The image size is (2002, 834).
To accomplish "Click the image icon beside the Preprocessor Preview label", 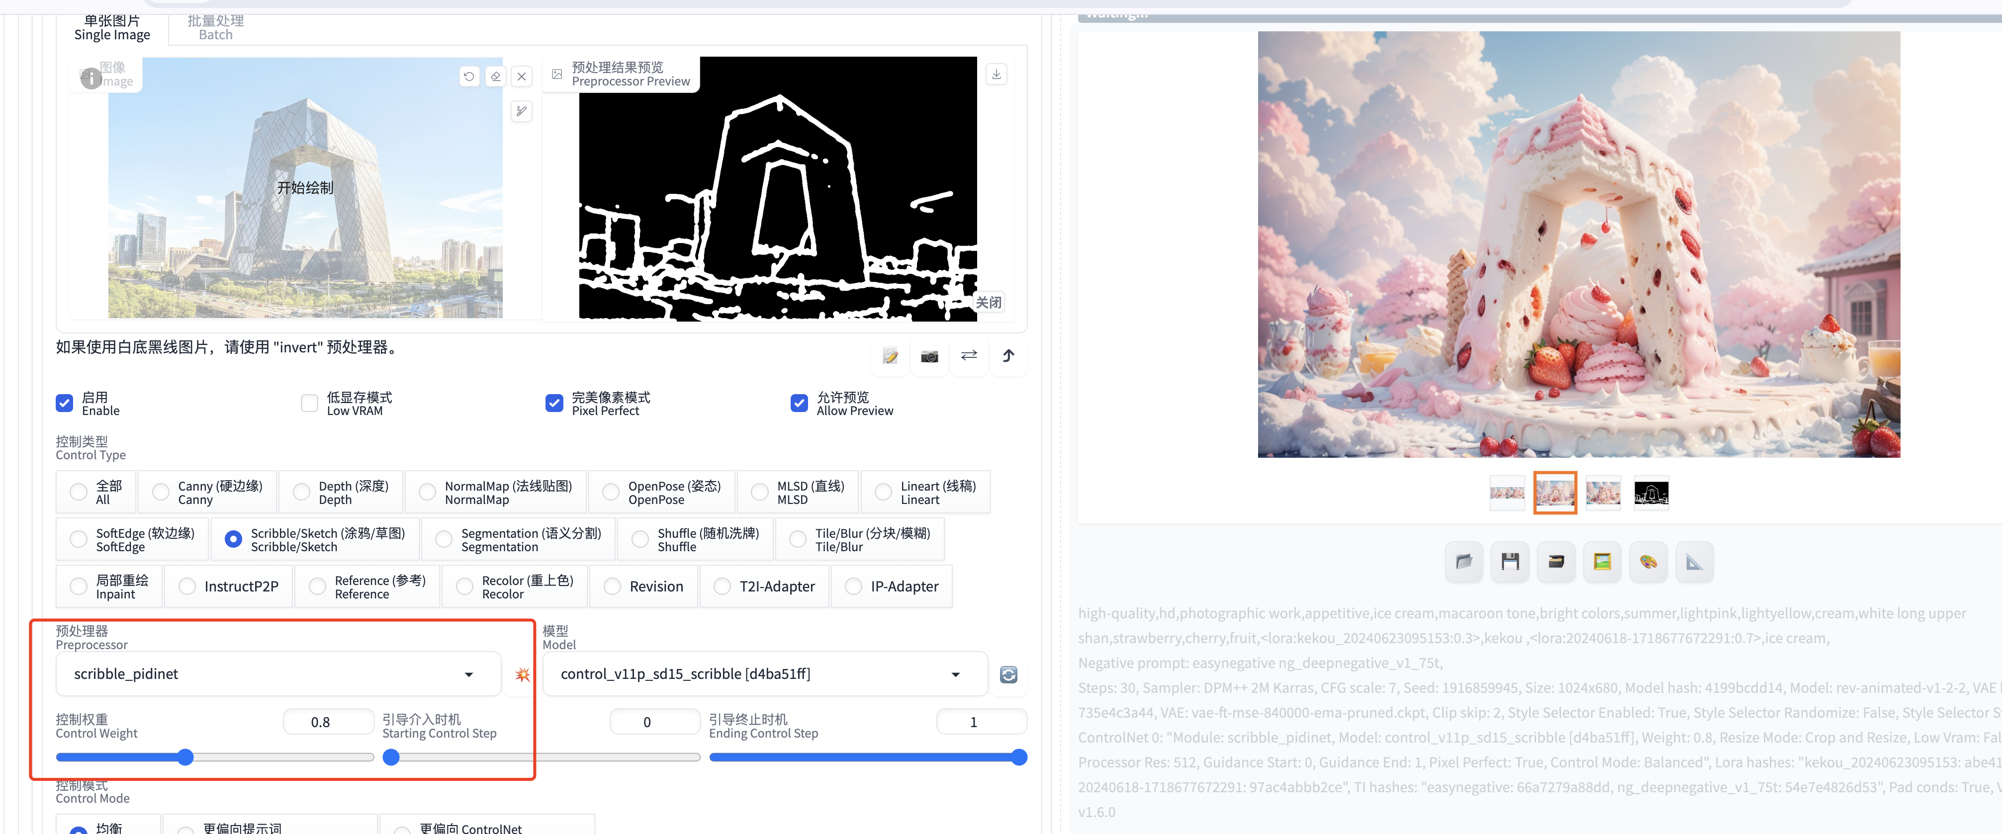I will [556, 75].
